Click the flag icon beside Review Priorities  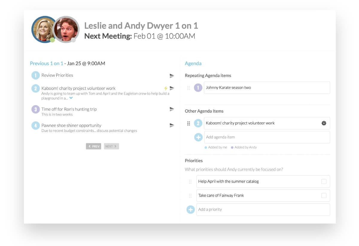tap(172, 76)
